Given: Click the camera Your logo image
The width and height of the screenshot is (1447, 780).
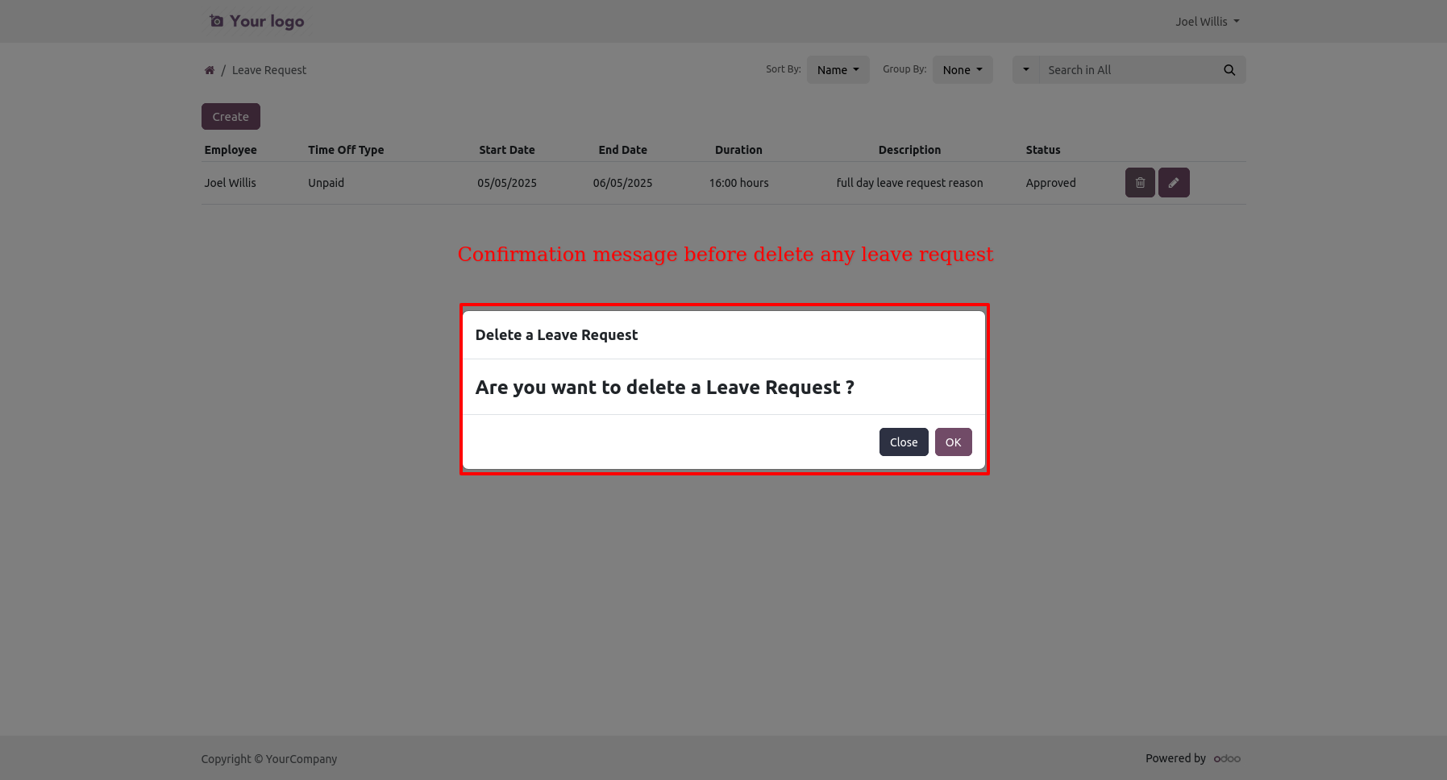Looking at the screenshot, I should pos(256,22).
